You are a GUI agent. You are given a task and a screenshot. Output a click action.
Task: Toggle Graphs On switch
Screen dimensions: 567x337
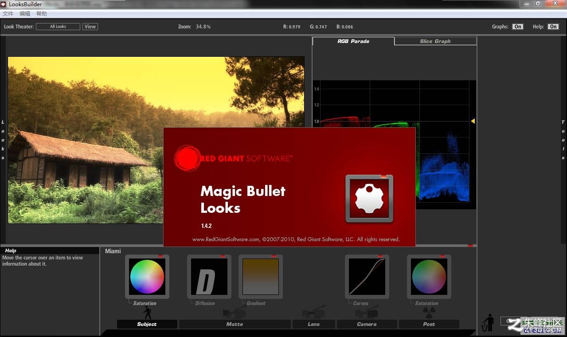[x=518, y=27]
